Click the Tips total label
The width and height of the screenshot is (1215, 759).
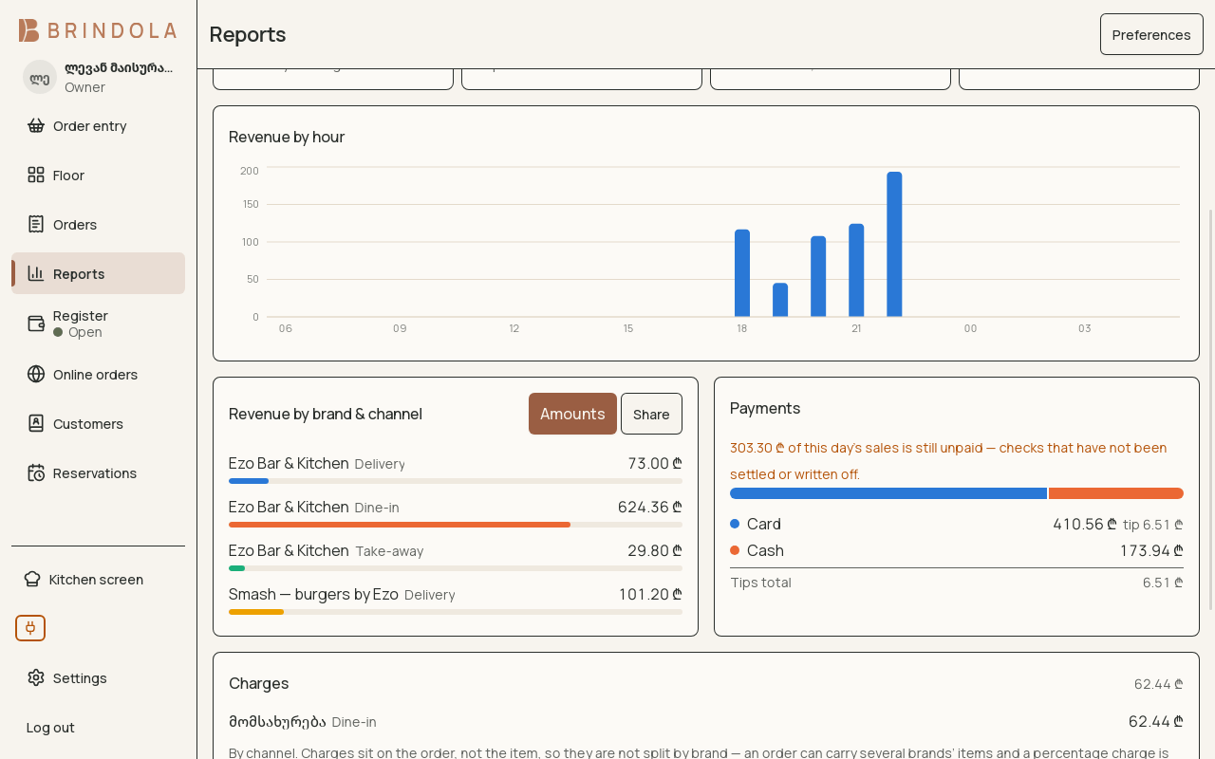(760, 583)
